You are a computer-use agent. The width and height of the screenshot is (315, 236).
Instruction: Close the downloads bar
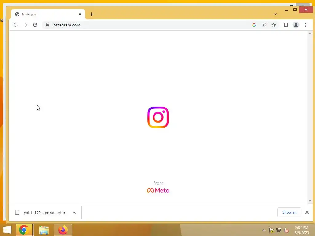(307, 212)
